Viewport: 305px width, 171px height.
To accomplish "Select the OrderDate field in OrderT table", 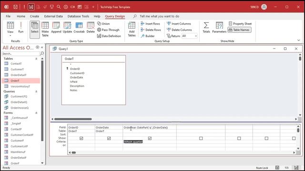I will click(76, 77).
